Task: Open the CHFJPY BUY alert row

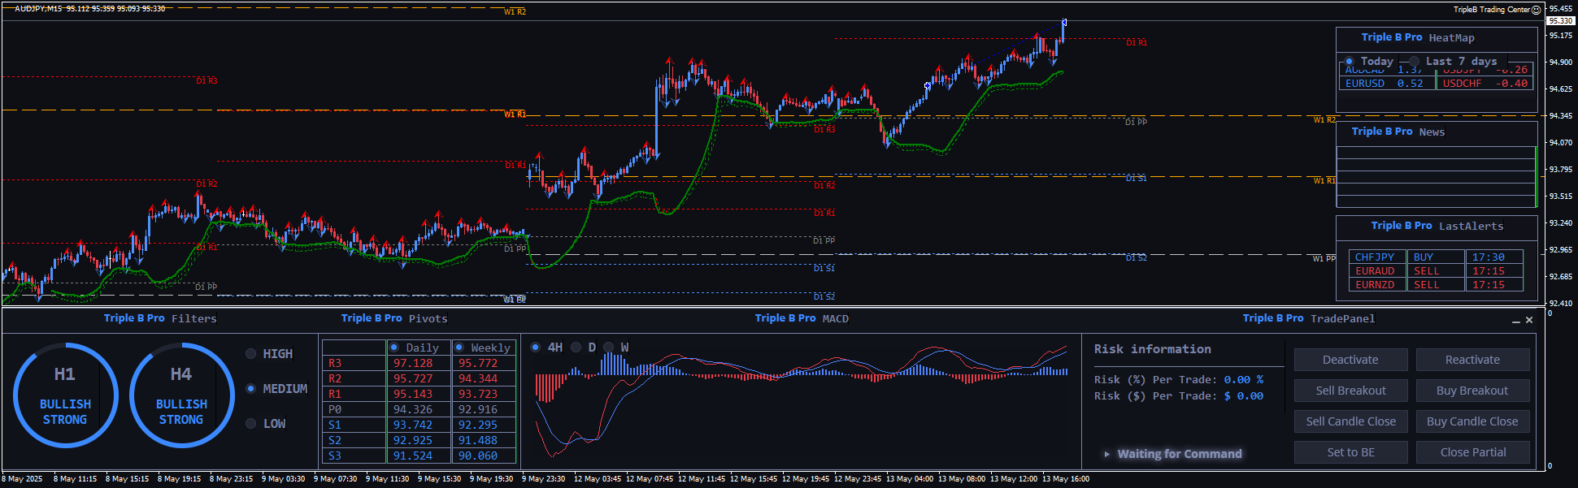Action: point(1435,257)
